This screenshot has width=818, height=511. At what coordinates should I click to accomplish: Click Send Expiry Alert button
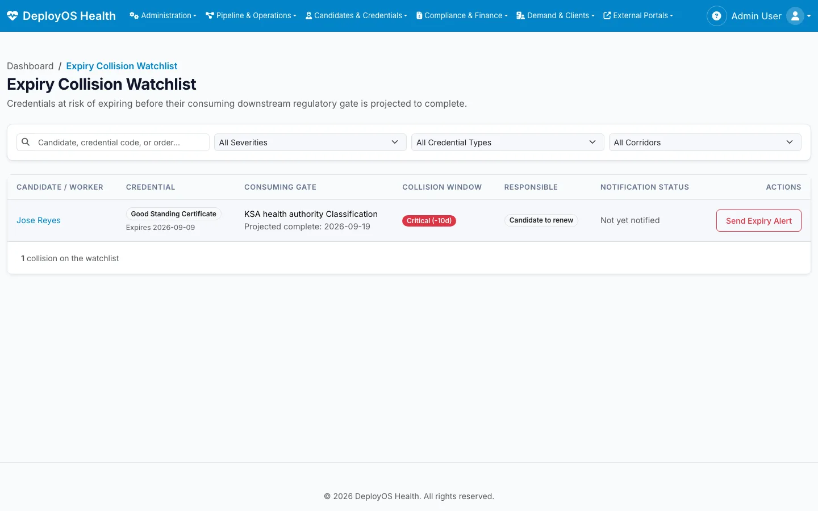point(758,220)
